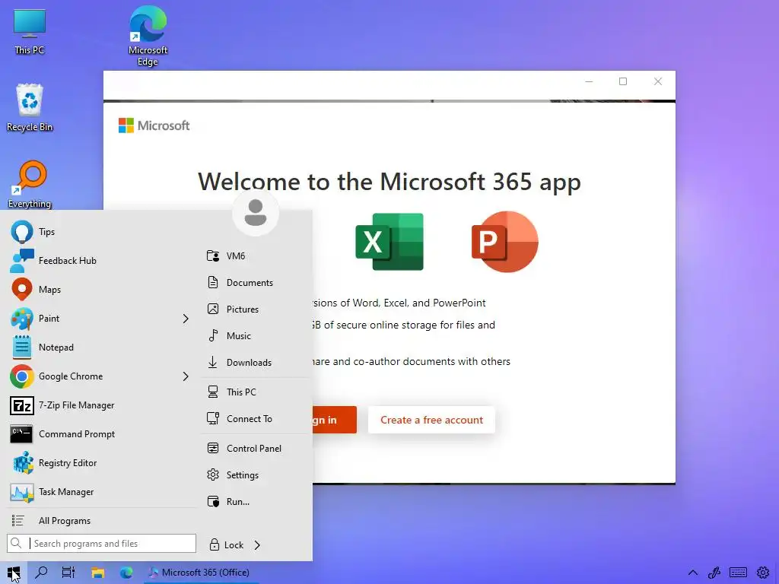Click the Windows Start button

pyautogui.click(x=14, y=573)
